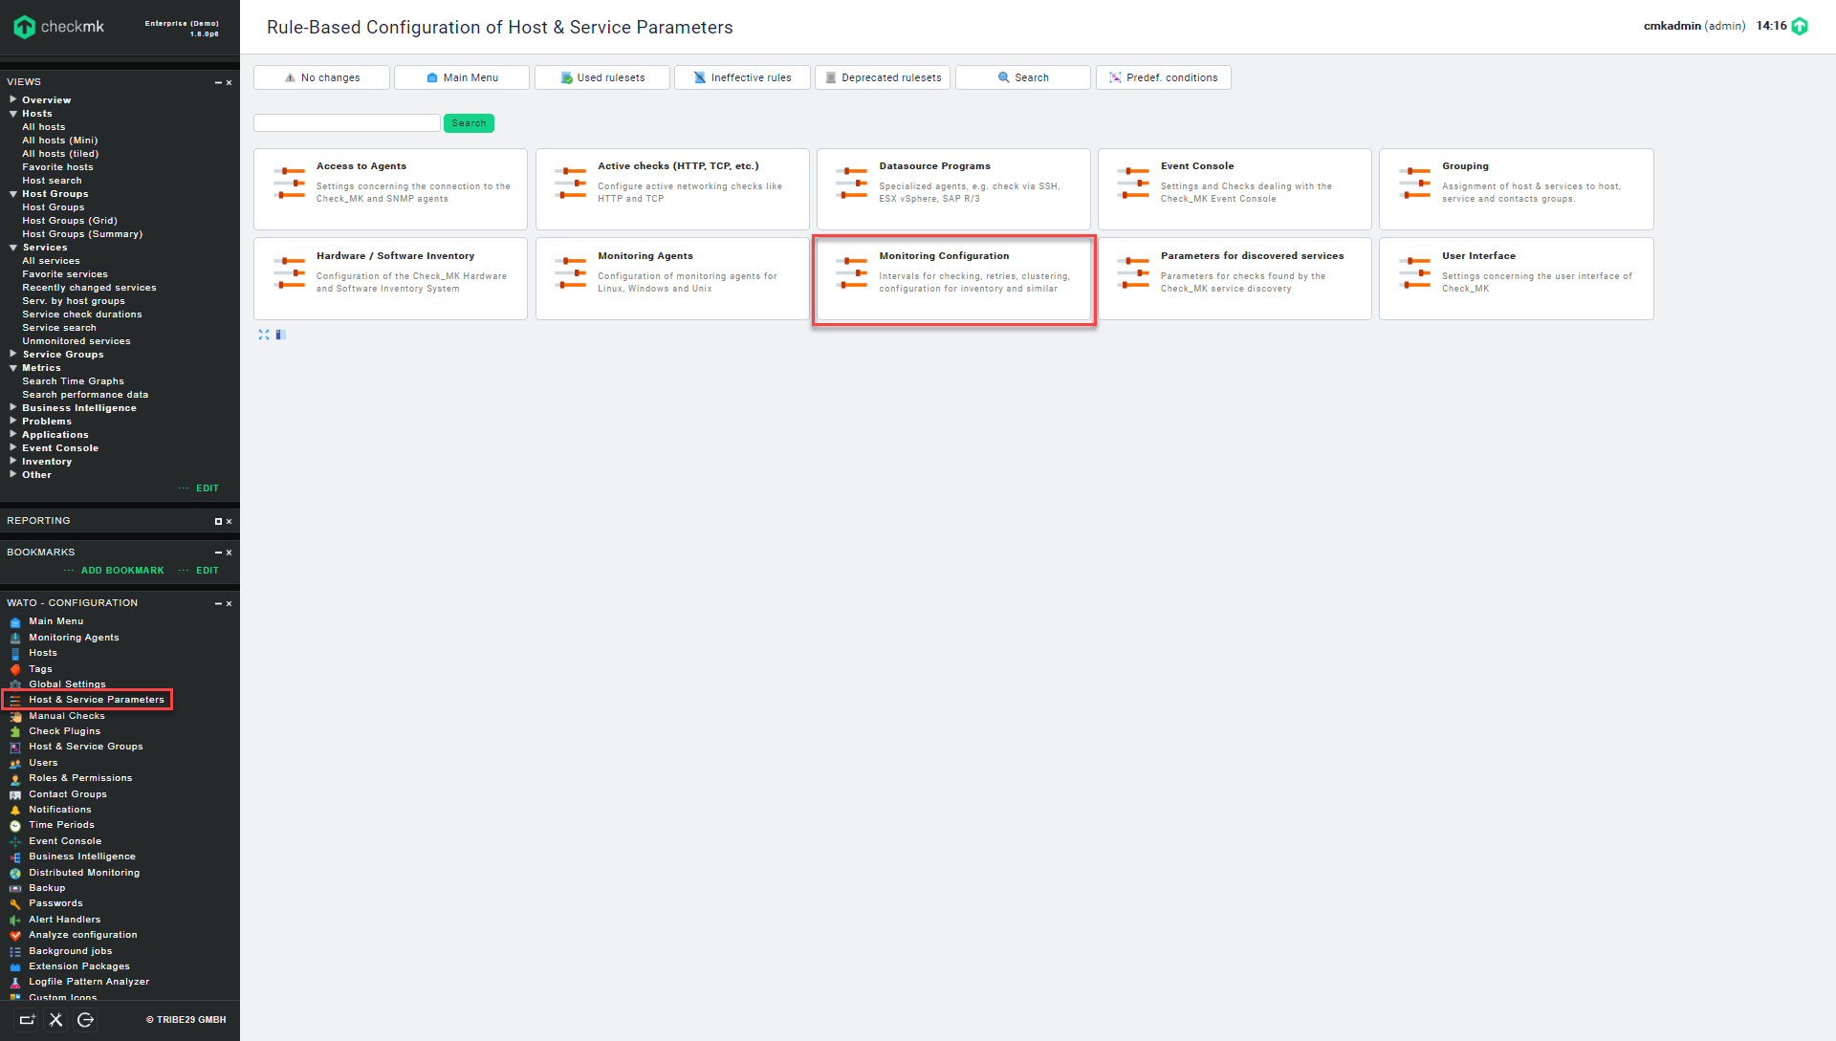Viewport: 1836px width, 1041px height.
Task: Click the Checkmk logo at top left
Action: tap(59, 27)
